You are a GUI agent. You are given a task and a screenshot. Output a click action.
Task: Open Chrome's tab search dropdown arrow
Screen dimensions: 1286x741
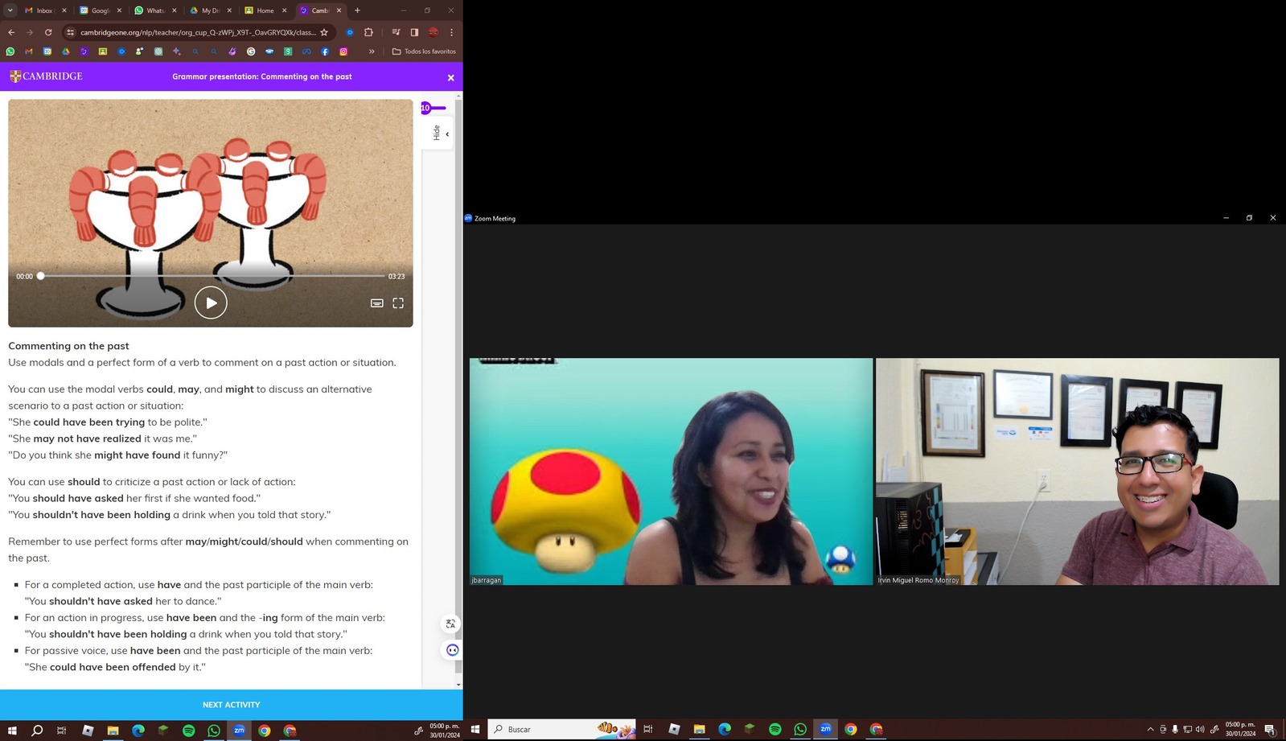[x=10, y=10]
